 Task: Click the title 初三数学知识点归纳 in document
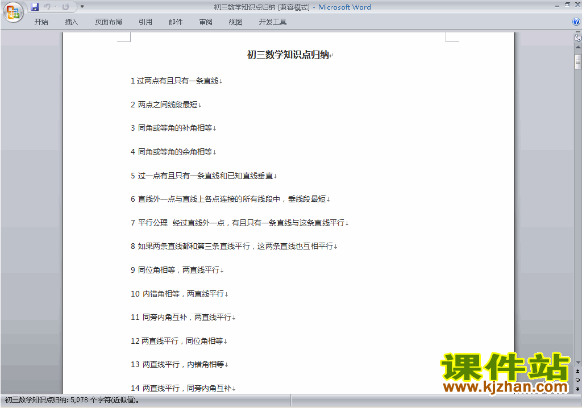[288, 55]
